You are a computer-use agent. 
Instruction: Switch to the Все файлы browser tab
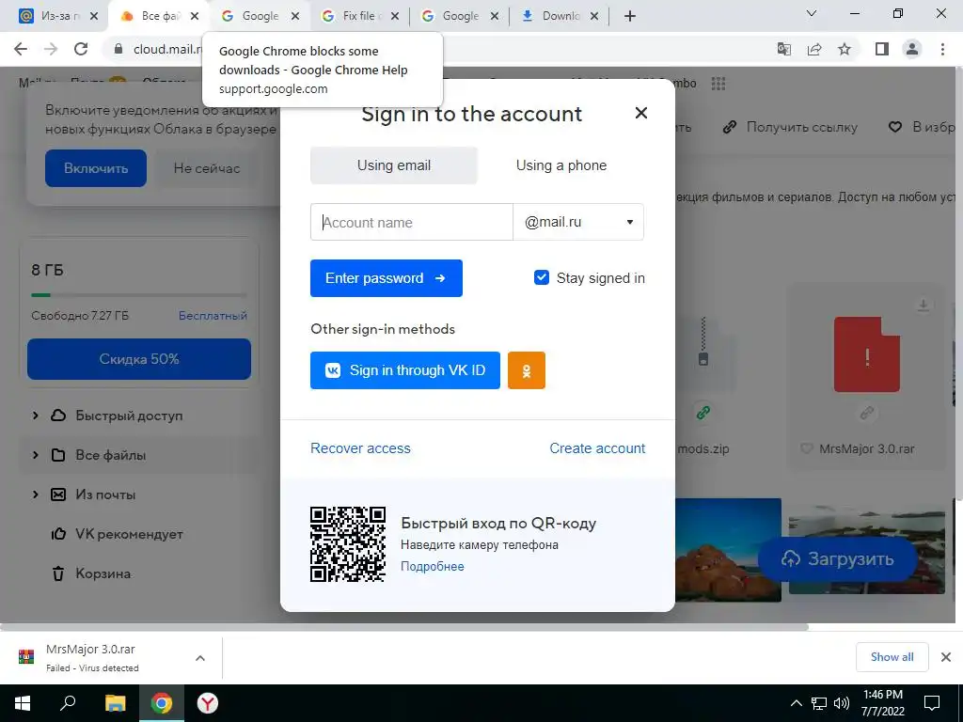pyautogui.click(x=160, y=16)
